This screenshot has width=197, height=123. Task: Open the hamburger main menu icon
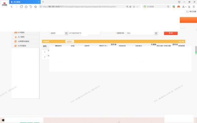(194, 7)
